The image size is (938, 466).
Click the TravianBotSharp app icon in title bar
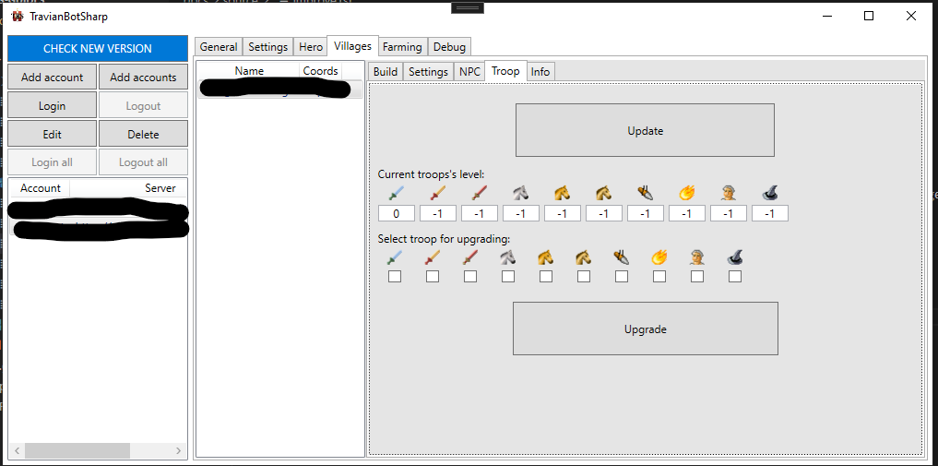[18, 17]
